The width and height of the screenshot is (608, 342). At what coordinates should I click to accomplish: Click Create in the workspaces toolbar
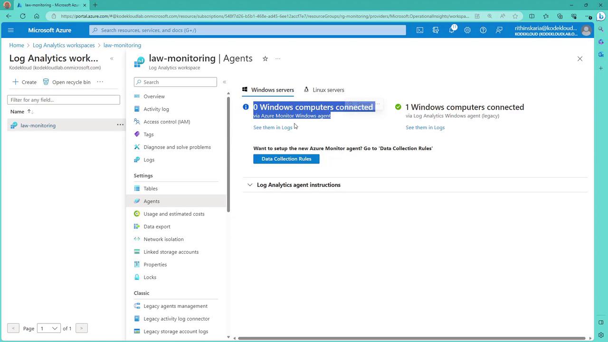(24, 82)
